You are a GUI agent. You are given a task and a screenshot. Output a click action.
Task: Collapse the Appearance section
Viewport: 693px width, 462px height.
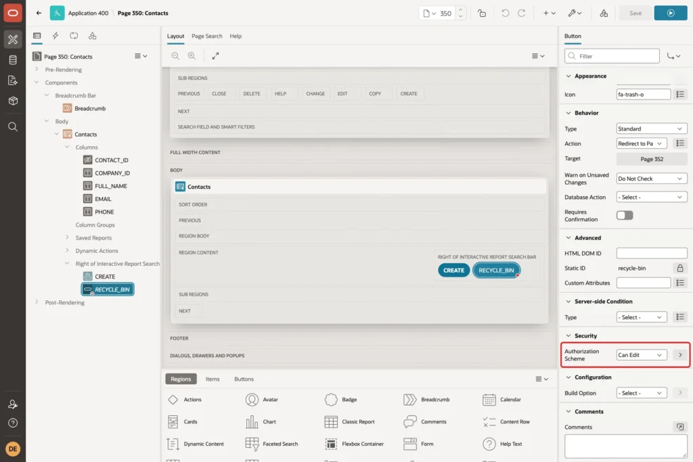[x=568, y=76]
